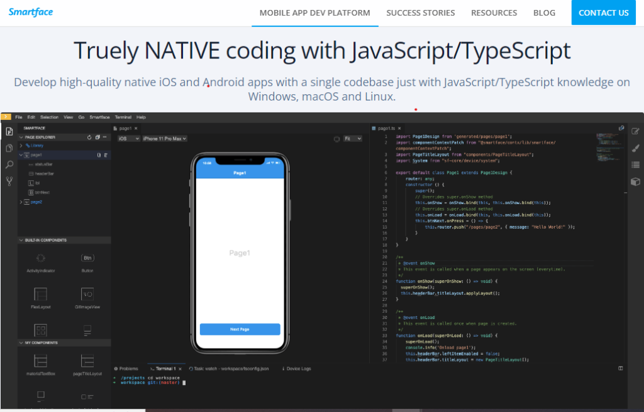Open the Selection menu
This screenshot has height=412, width=644.
[49, 117]
